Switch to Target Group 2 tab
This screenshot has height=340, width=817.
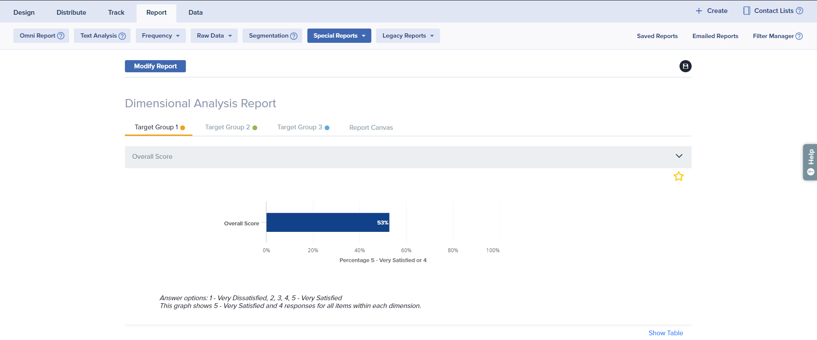(x=231, y=127)
